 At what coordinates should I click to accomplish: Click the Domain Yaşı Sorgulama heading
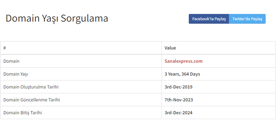(x=57, y=18)
